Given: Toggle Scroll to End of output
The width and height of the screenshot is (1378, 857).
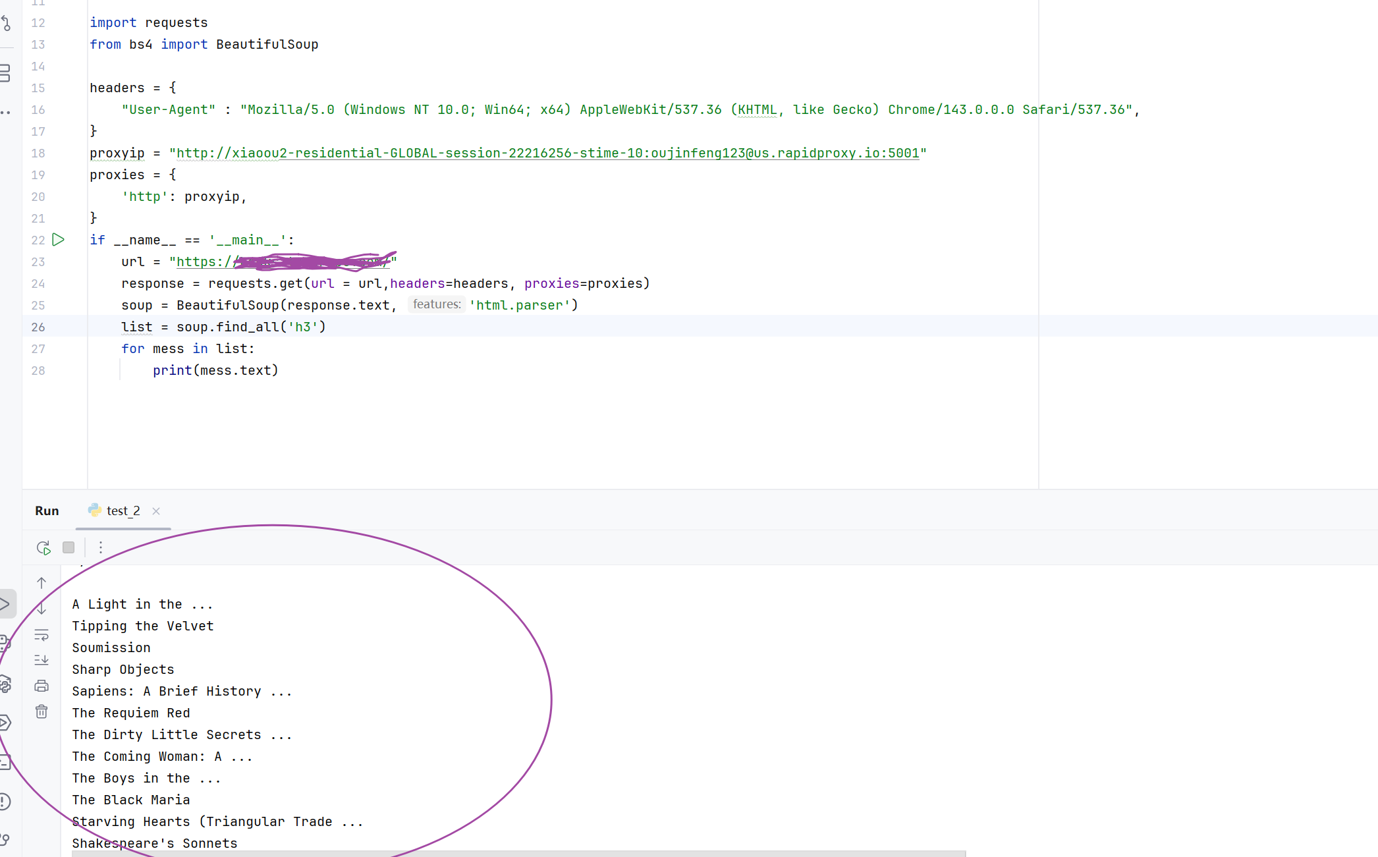Looking at the screenshot, I should (x=41, y=659).
